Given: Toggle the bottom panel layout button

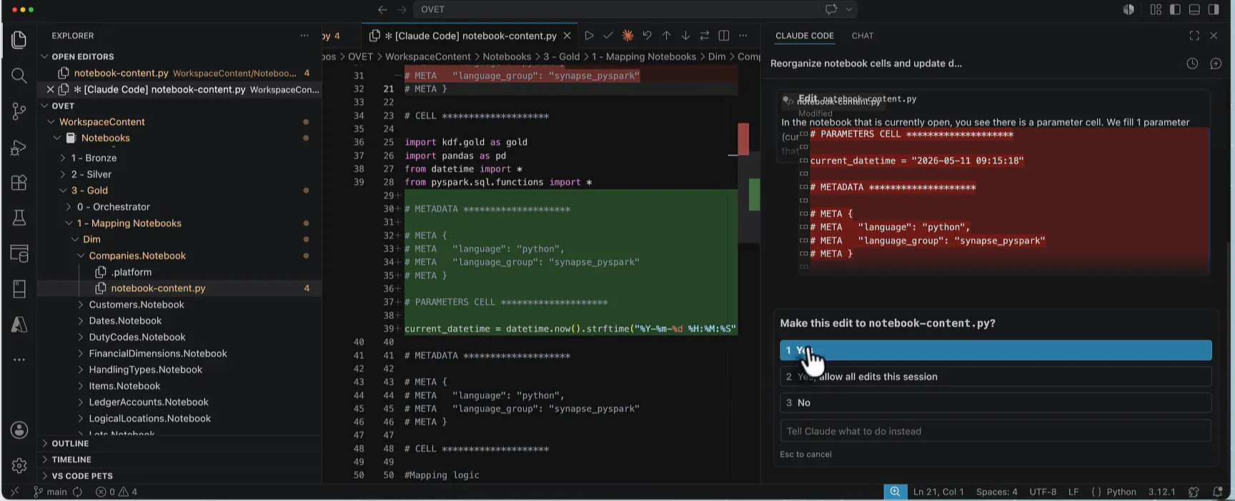Looking at the screenshot, I should [x=1194, y=9].
